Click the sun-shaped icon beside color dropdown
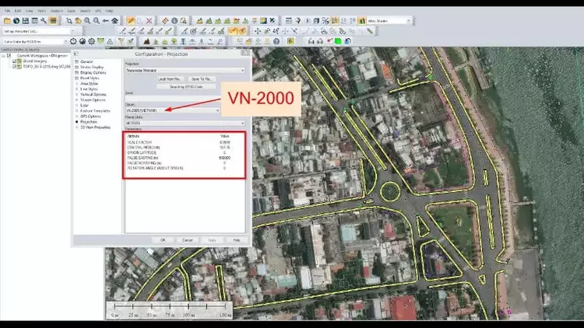This screenshot has width=584, height=328. click(x=73, y=41)
